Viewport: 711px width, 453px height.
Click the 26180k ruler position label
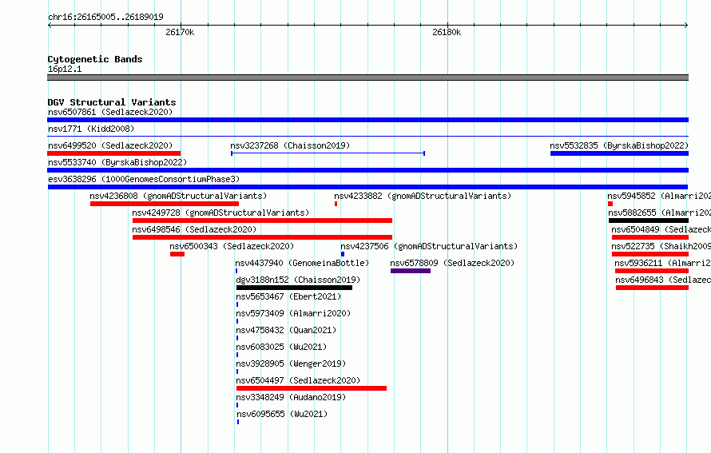pyautogui.click(x=447, y=32)
